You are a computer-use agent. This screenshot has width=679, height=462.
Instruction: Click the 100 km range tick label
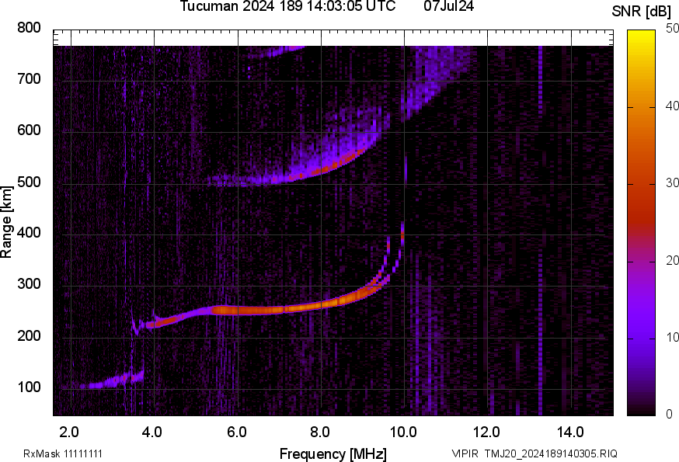[29, 387]
